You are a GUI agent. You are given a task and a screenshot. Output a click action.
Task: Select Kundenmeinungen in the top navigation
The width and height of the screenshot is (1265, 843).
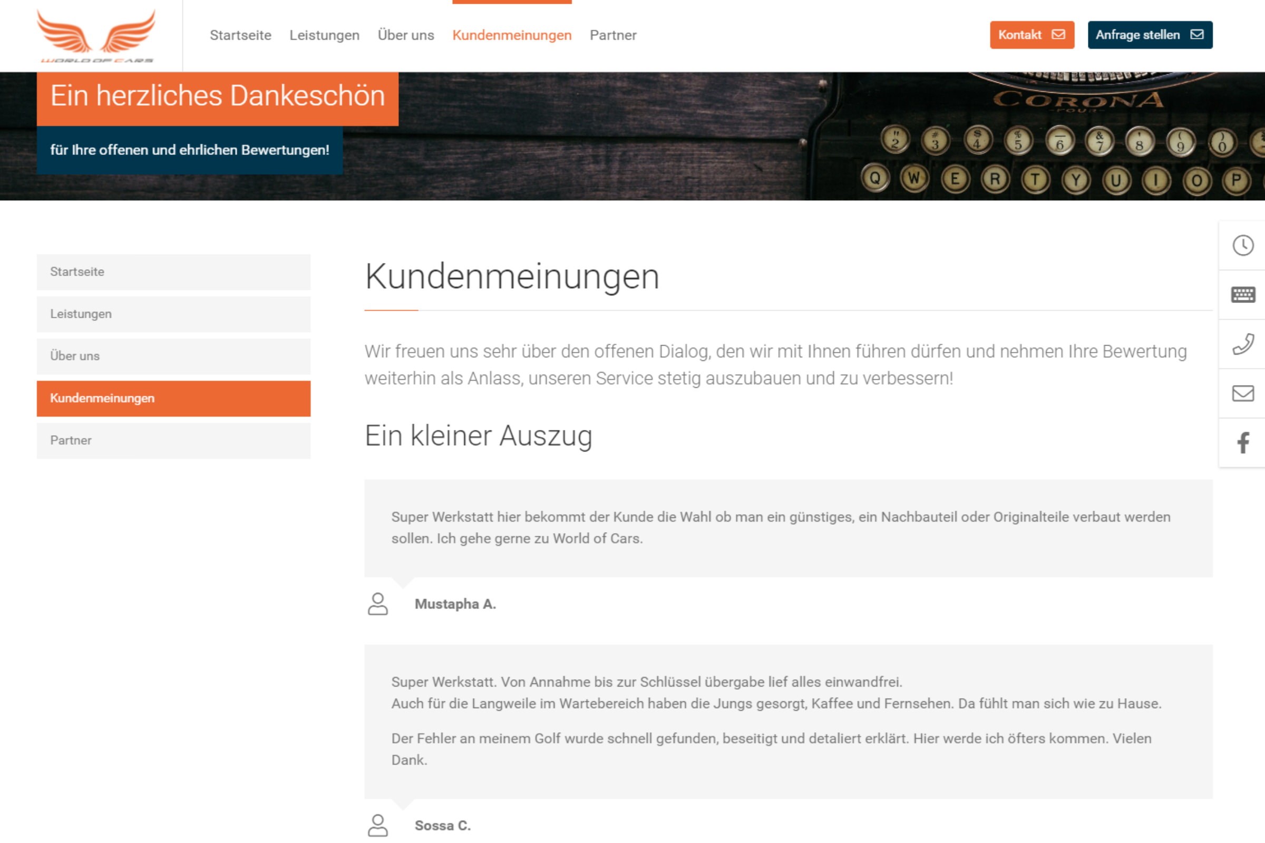pos(511,35)
